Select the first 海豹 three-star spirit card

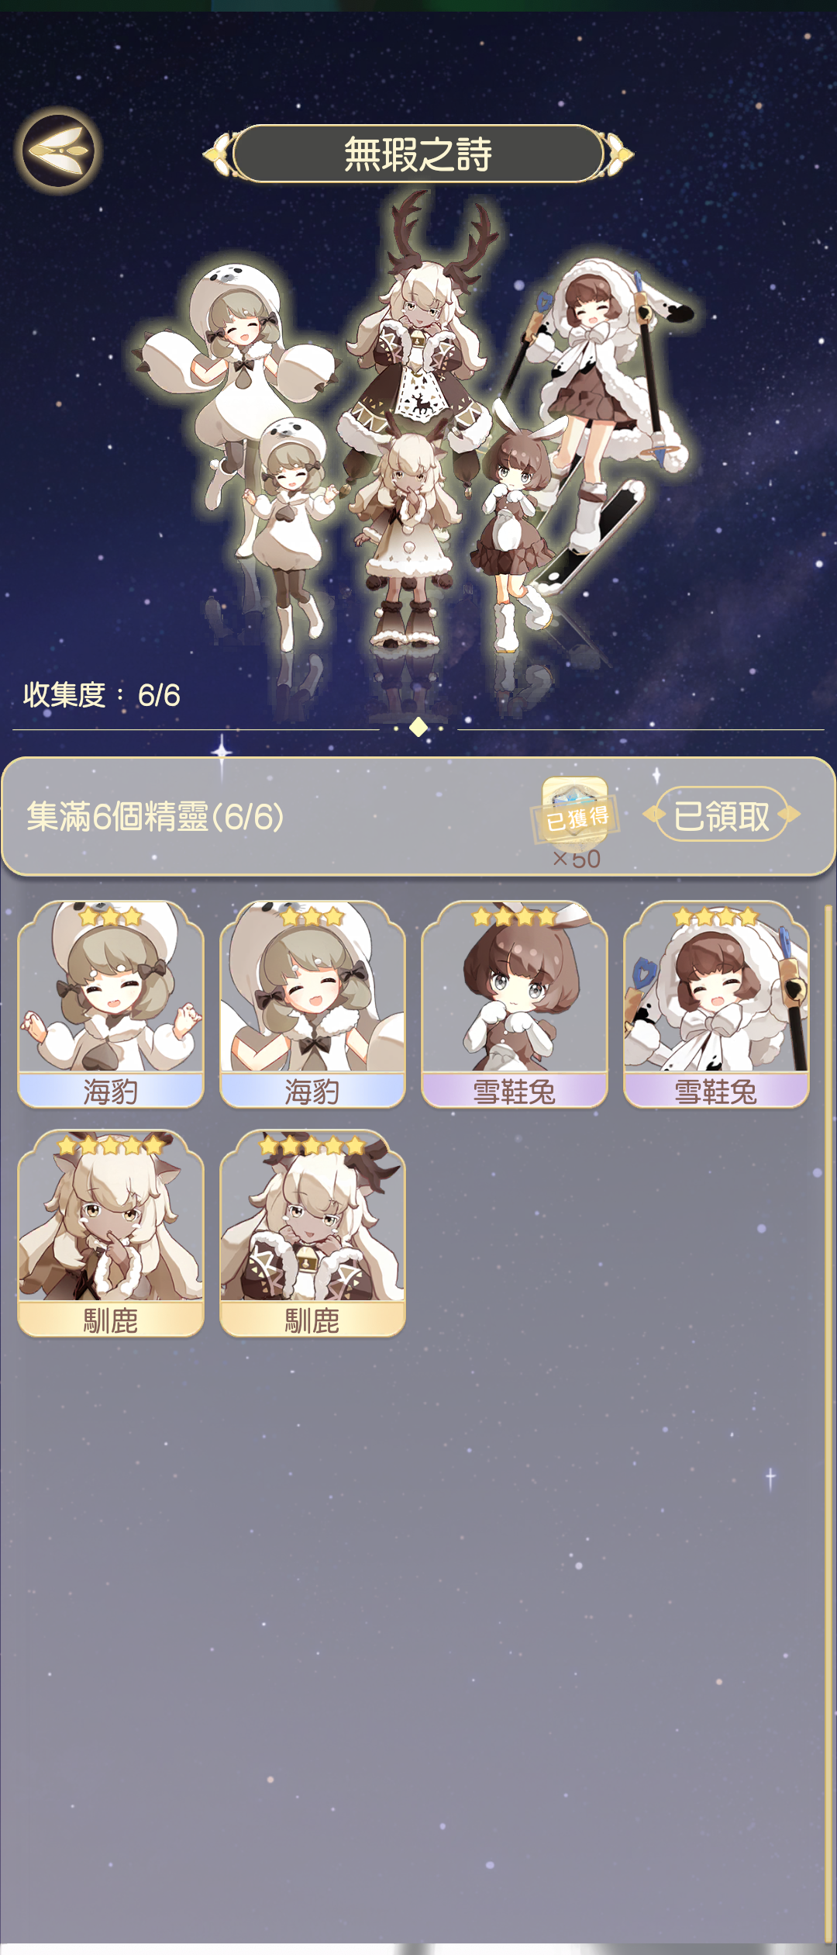[x=111, y=1004]
